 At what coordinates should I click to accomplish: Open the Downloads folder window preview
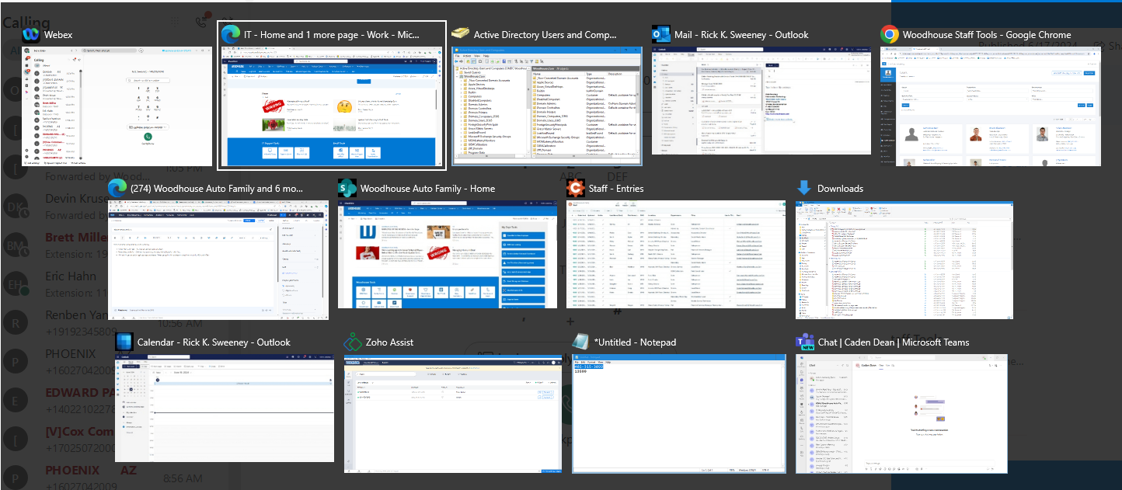pos(904,259)
